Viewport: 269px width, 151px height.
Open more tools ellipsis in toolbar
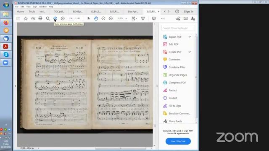[x=163, y=18]
